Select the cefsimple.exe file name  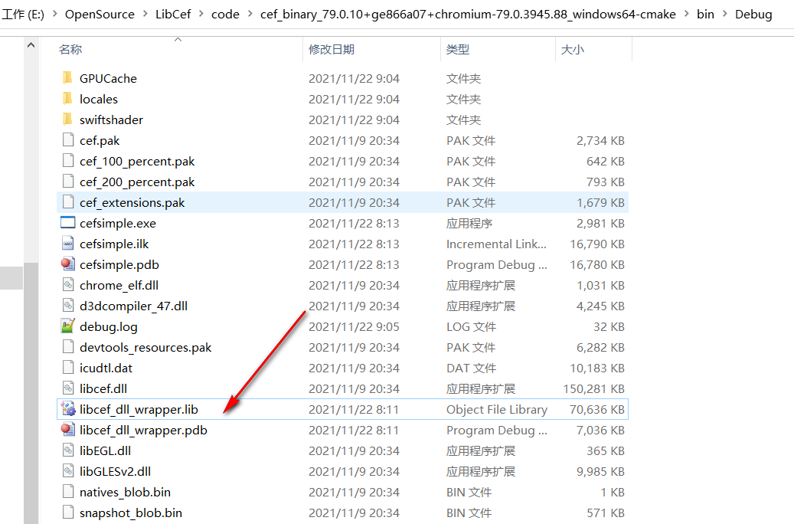117,224
